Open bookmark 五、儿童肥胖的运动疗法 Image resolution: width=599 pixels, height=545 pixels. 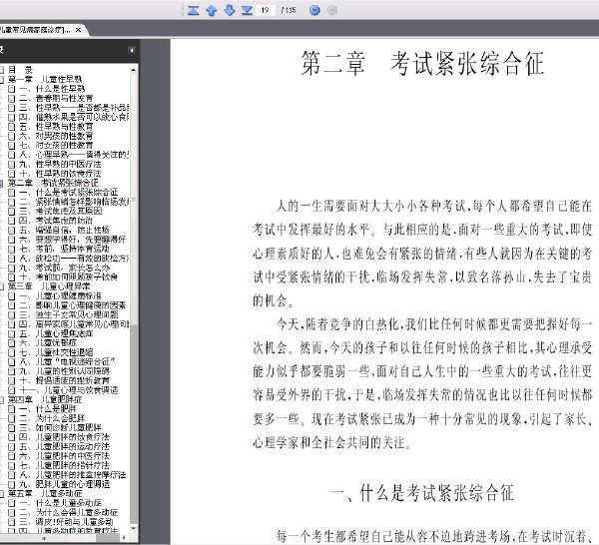[65, 446]
